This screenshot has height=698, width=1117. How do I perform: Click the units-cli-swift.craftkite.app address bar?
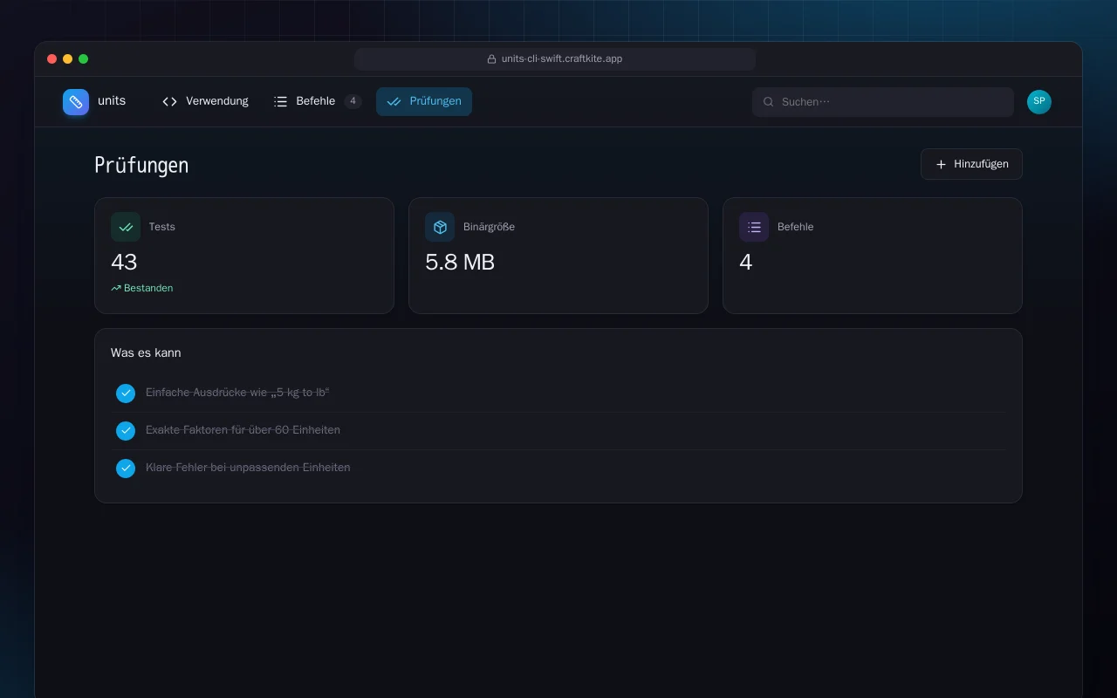tap(555, 59)
